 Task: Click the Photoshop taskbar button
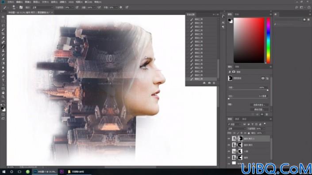45,171
